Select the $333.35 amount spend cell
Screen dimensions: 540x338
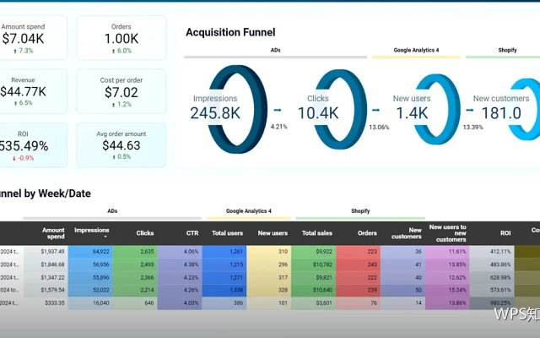point(46,303)
